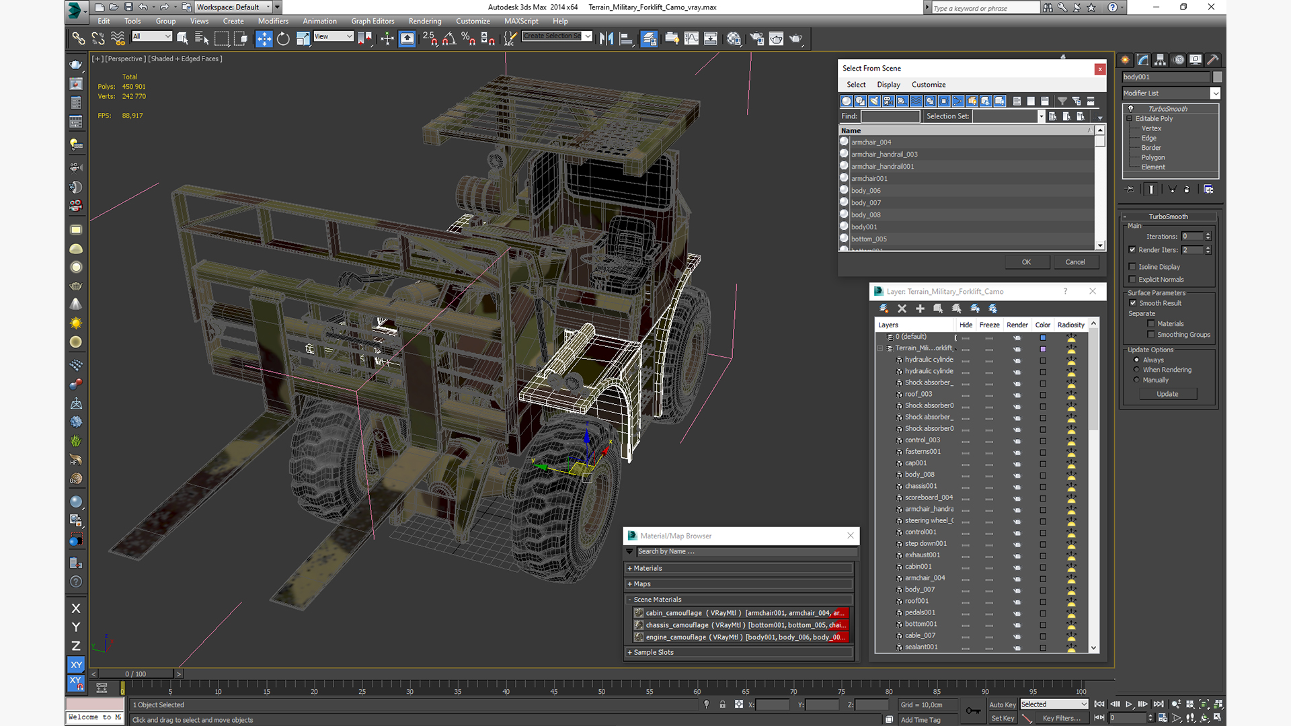
Task: Open the Rendered Frame Window icon
Action: pyautogui.click(x=776, y=38)
